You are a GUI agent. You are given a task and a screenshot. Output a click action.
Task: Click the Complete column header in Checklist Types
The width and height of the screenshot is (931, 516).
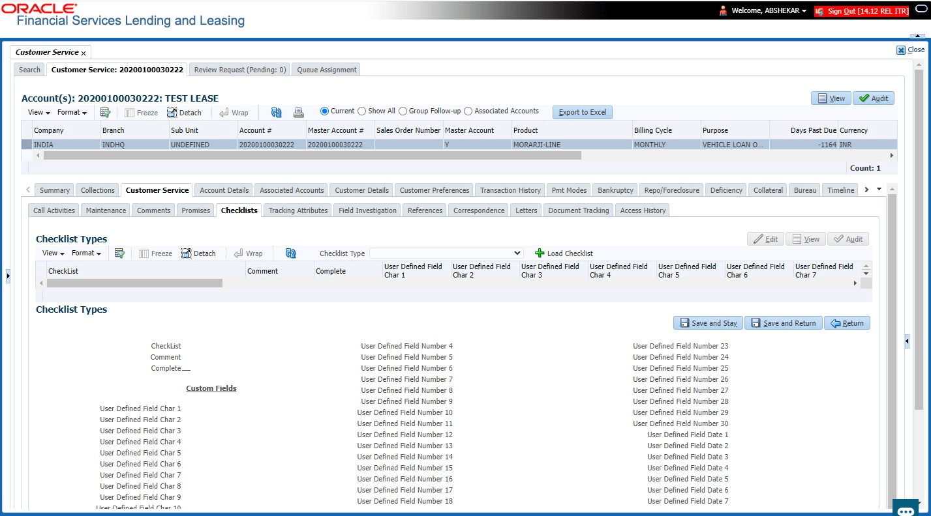(x=348, y=271)
